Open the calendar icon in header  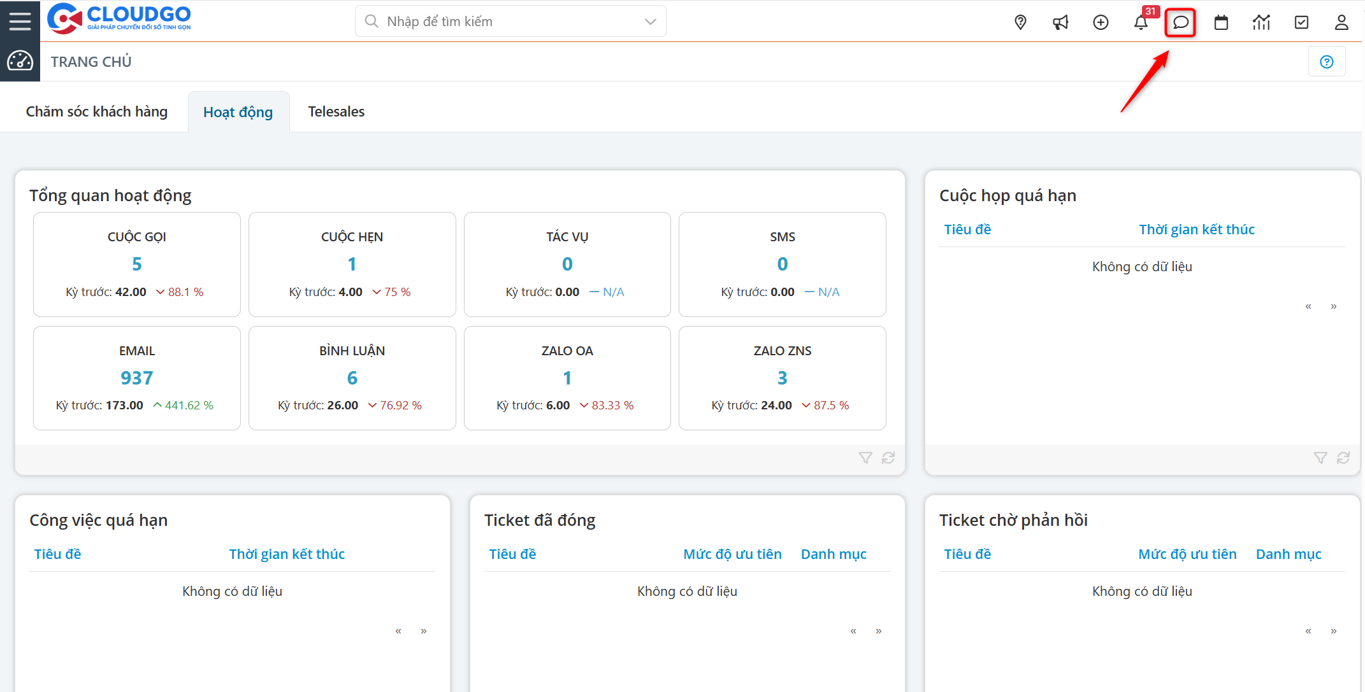coord(1221,22)
